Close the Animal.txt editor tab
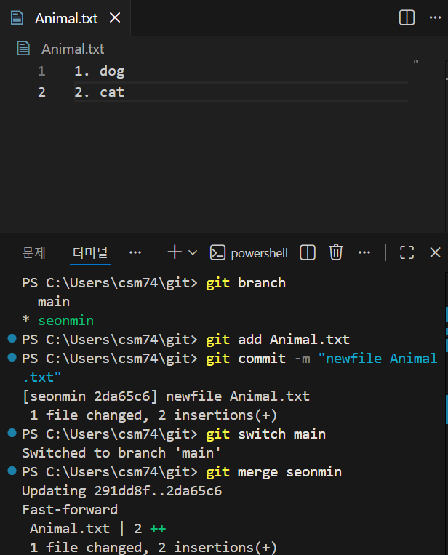448x555 pixels. 115,17
